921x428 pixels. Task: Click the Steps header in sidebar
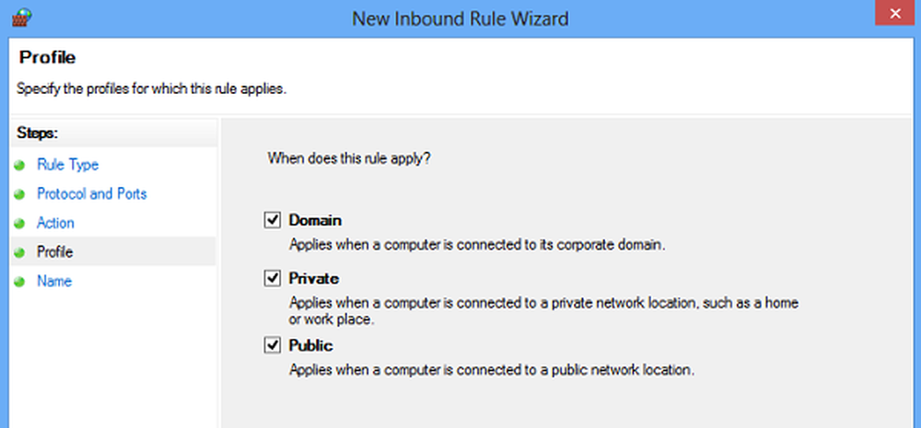coord(38,133)
